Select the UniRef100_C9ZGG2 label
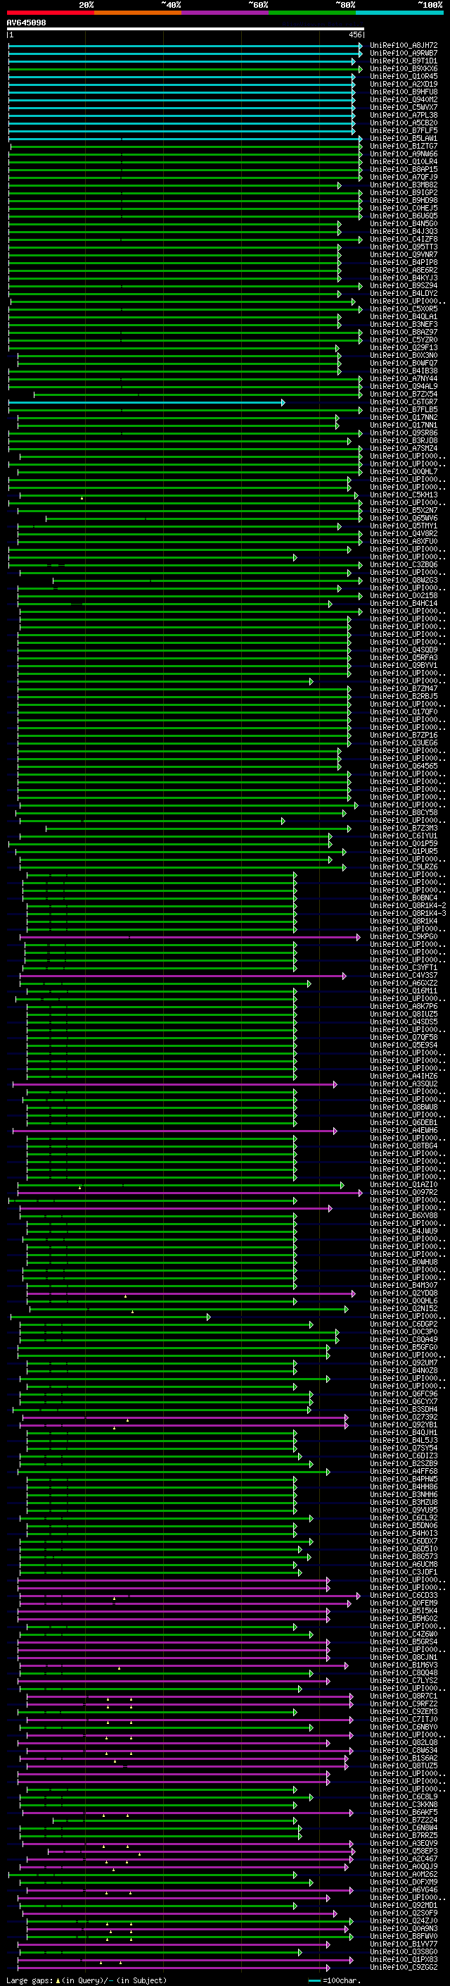This screenshot has height=1986, width=450. [x=404, y=1968]
